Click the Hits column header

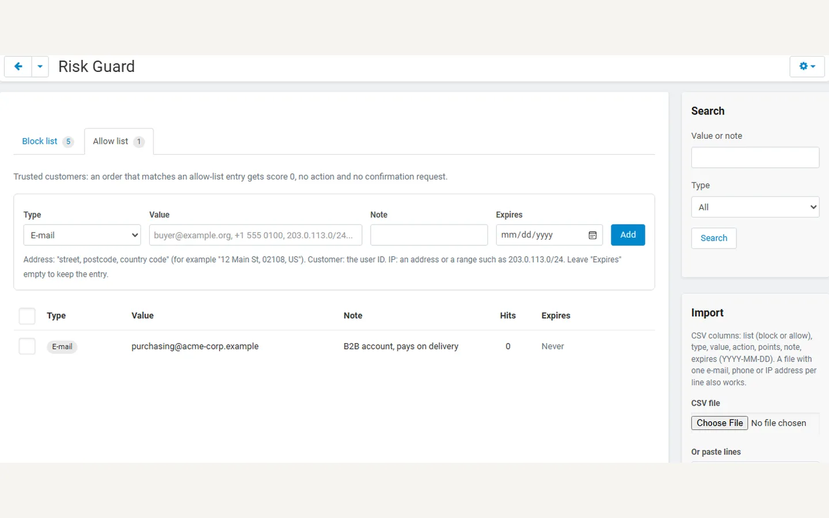point(508,315)
